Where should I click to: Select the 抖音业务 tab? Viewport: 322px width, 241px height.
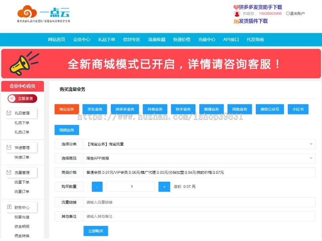tap(155, 109)
